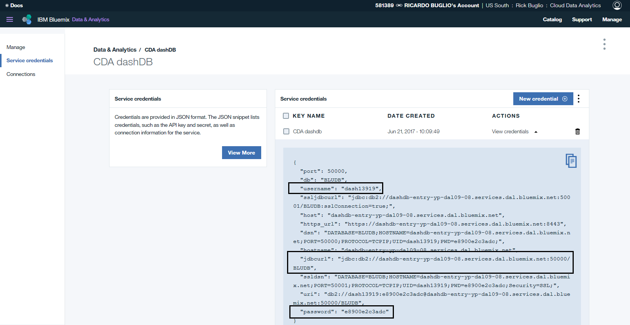
Task: Click the "username": "dash13919" line
Action: point(340,189)
